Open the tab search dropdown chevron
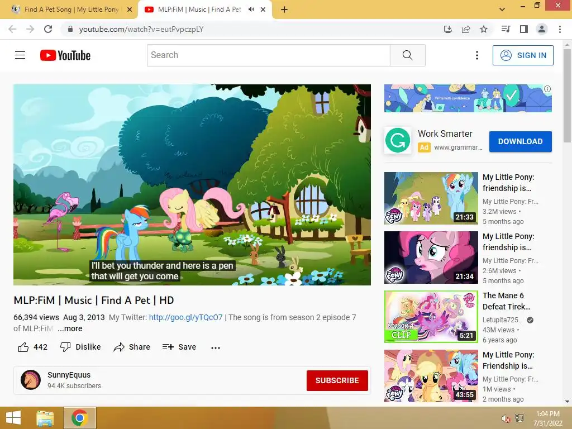572x429 pixels. pos(502,9)
